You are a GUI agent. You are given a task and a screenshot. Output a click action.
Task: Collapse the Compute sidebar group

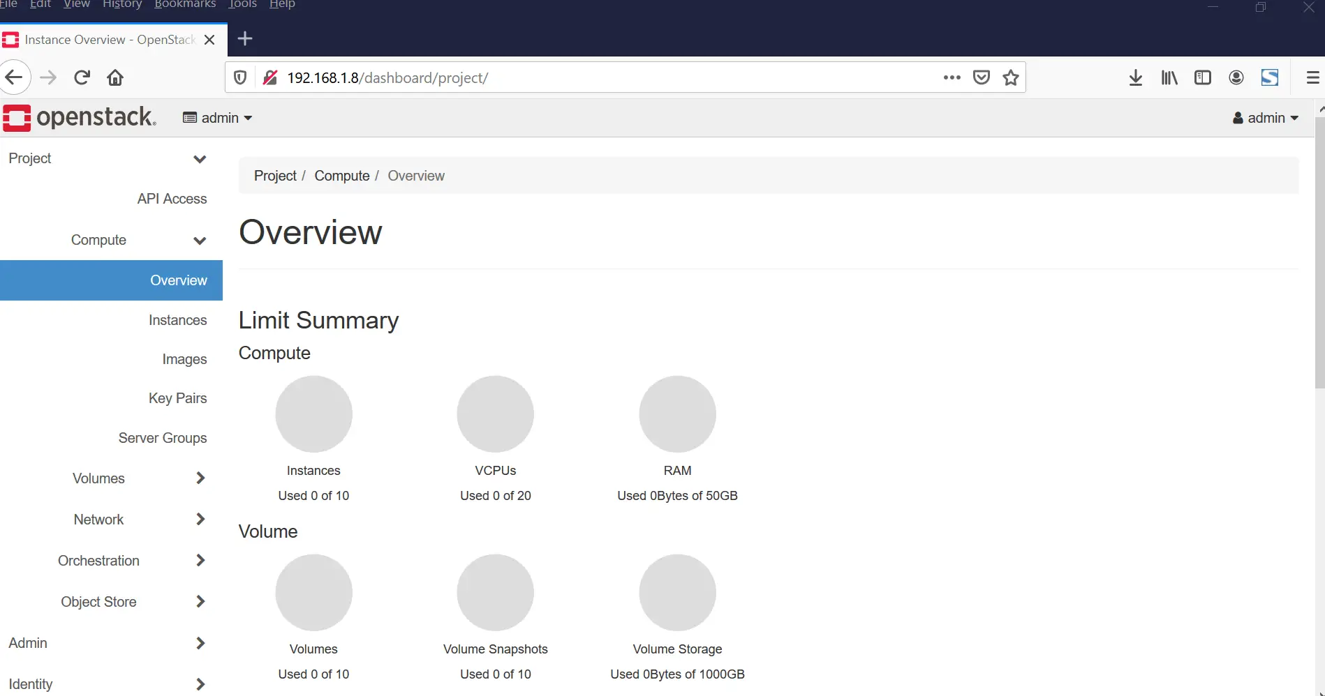pos(111,240)
